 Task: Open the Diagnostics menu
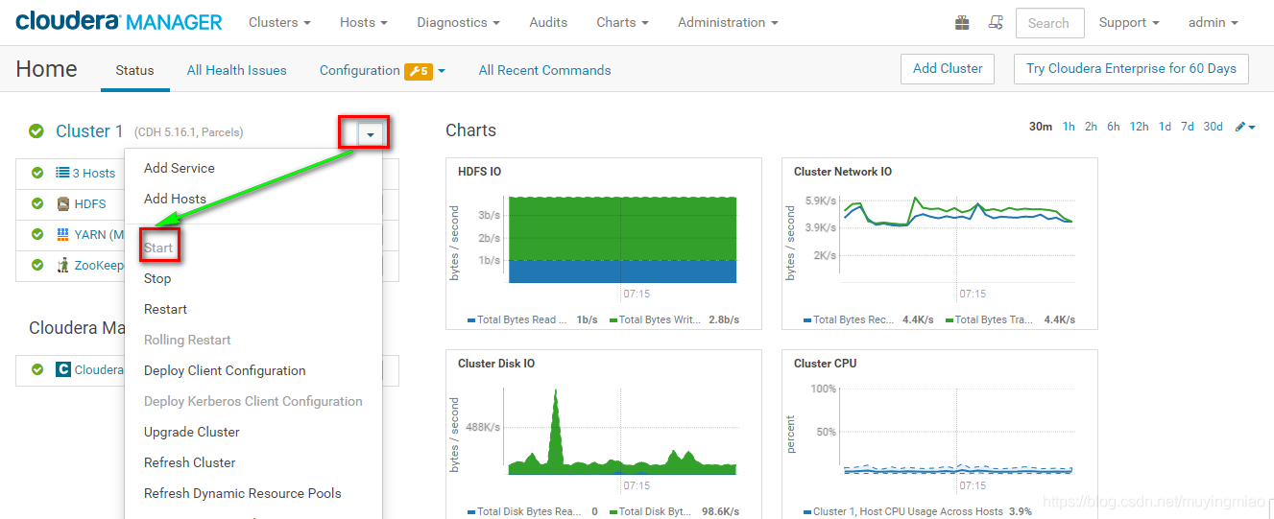[x=459, y=22]
